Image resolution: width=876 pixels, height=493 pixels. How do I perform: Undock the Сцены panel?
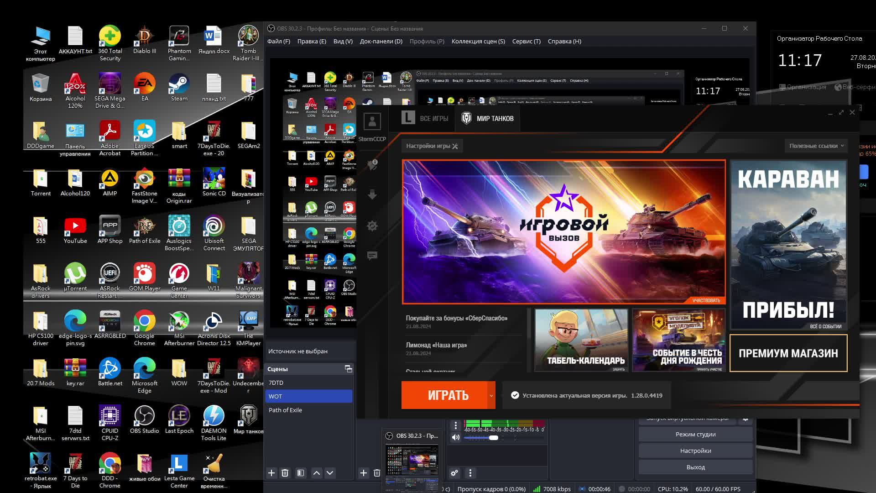348,369
